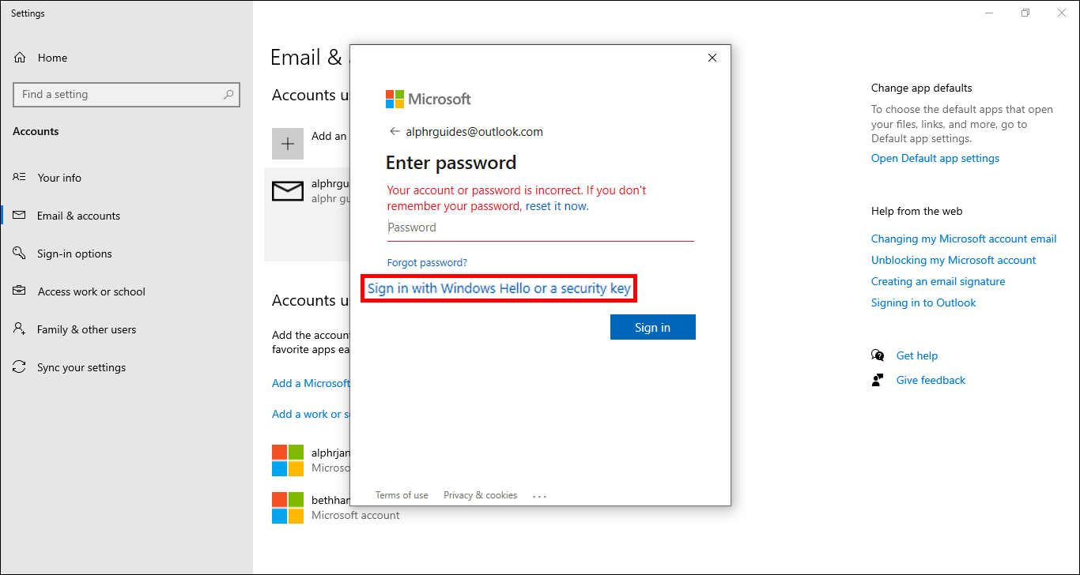
Task: Open the Forgot password link
Action: 427,261
